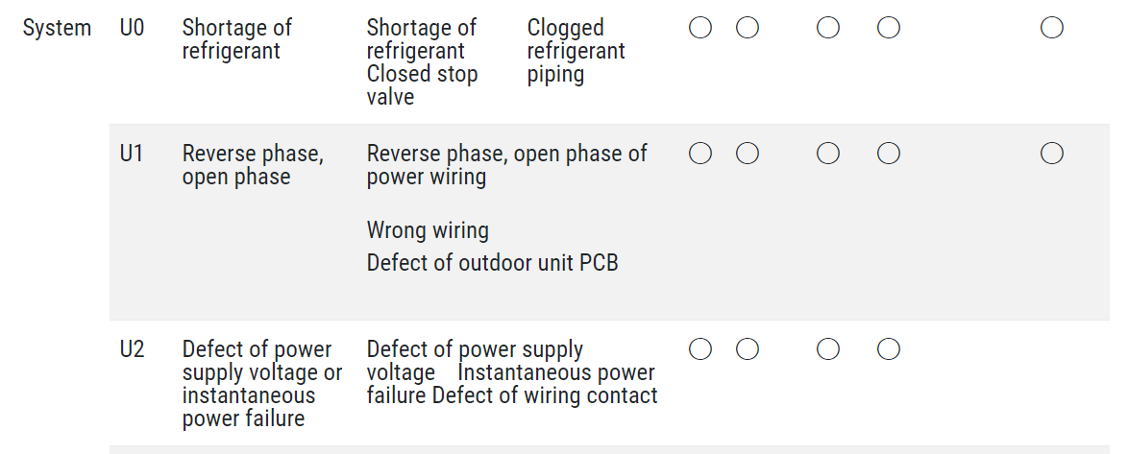This screenshot has width=1128, height=454.
Task: Click the 'Clogged refrigerant piping' cause text
Action: tap(576, 51)
